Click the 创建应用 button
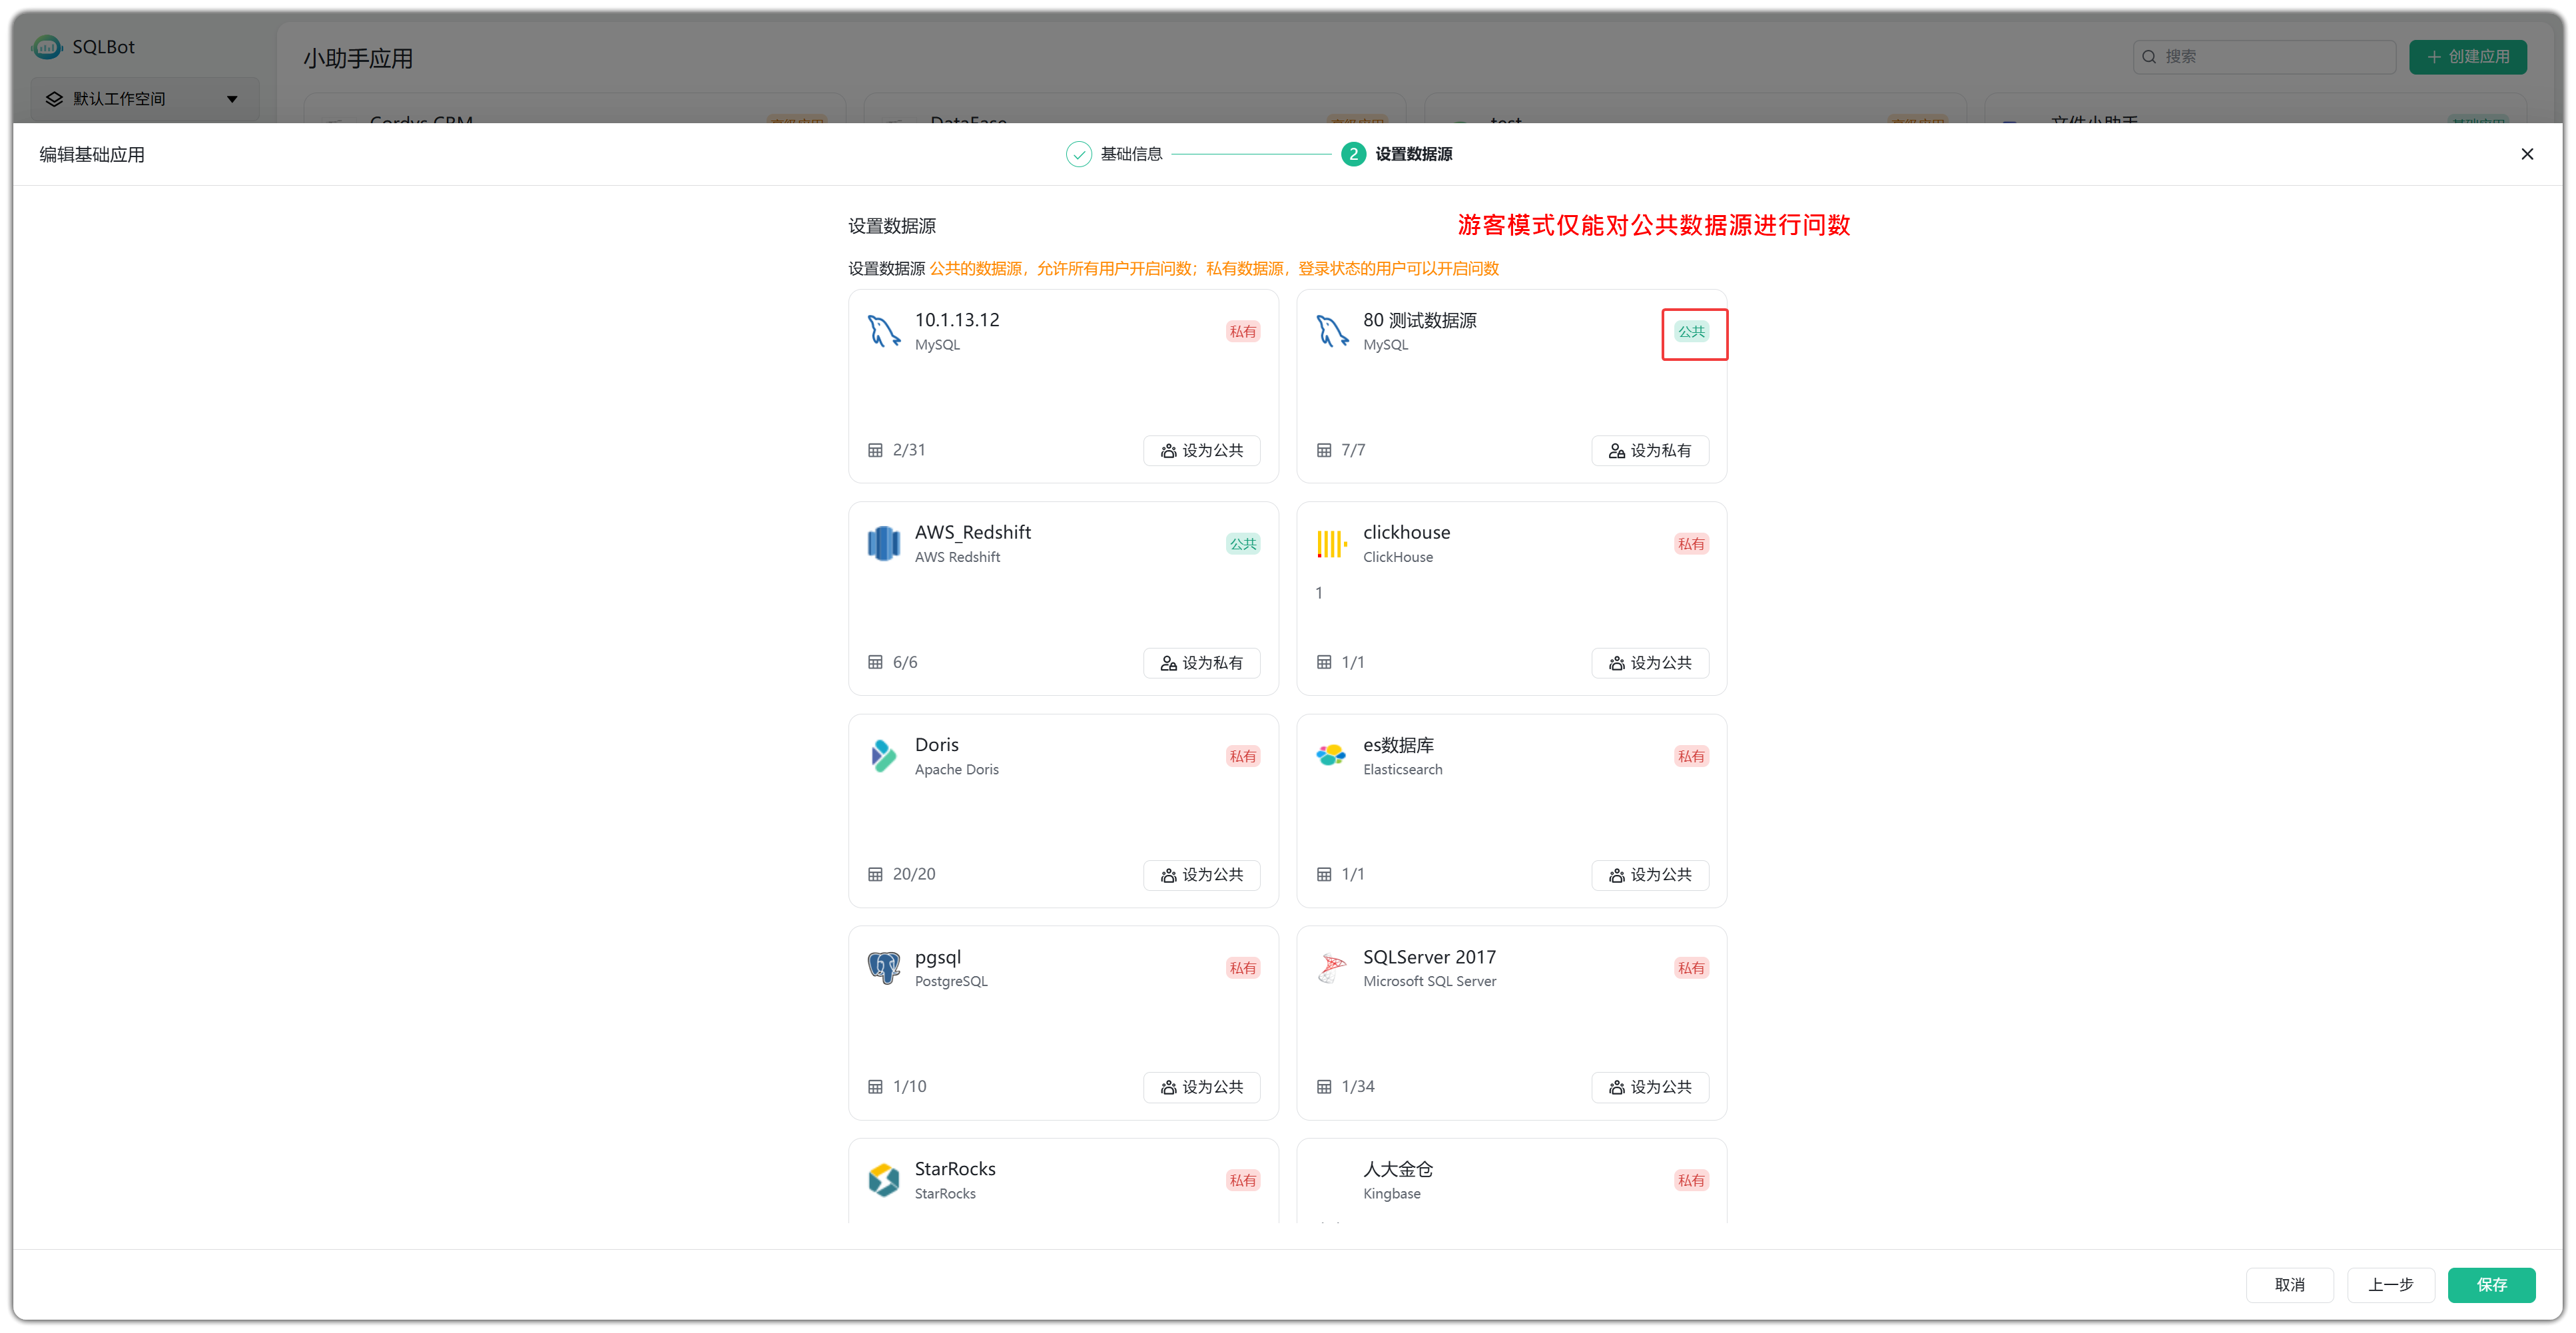Viewport: 2576px width, 1333px height. point(2467,57)
